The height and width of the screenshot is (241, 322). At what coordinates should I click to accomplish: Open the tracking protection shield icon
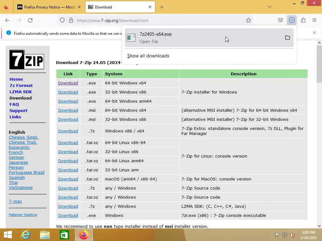click(x=62, y=20)
